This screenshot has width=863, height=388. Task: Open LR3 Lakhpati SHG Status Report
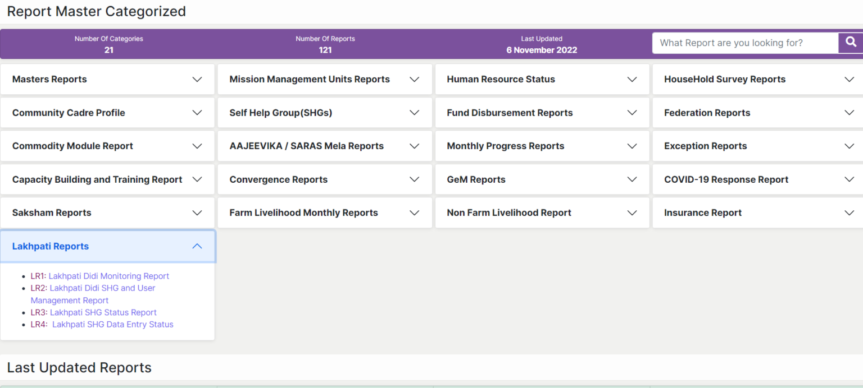point(103,312)
